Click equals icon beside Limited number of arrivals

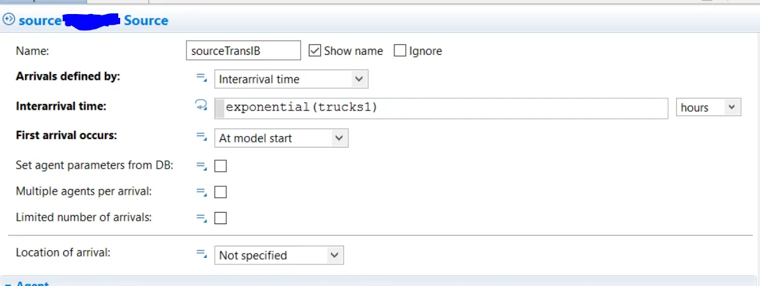(x=201, y=218)
